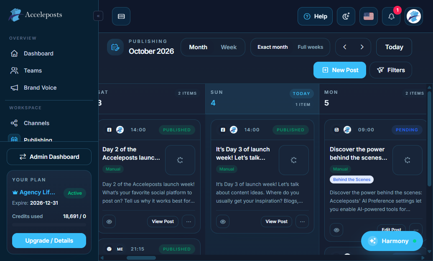
Task: Click Upgrade / Details button
Action: click(x=49, y=241)
